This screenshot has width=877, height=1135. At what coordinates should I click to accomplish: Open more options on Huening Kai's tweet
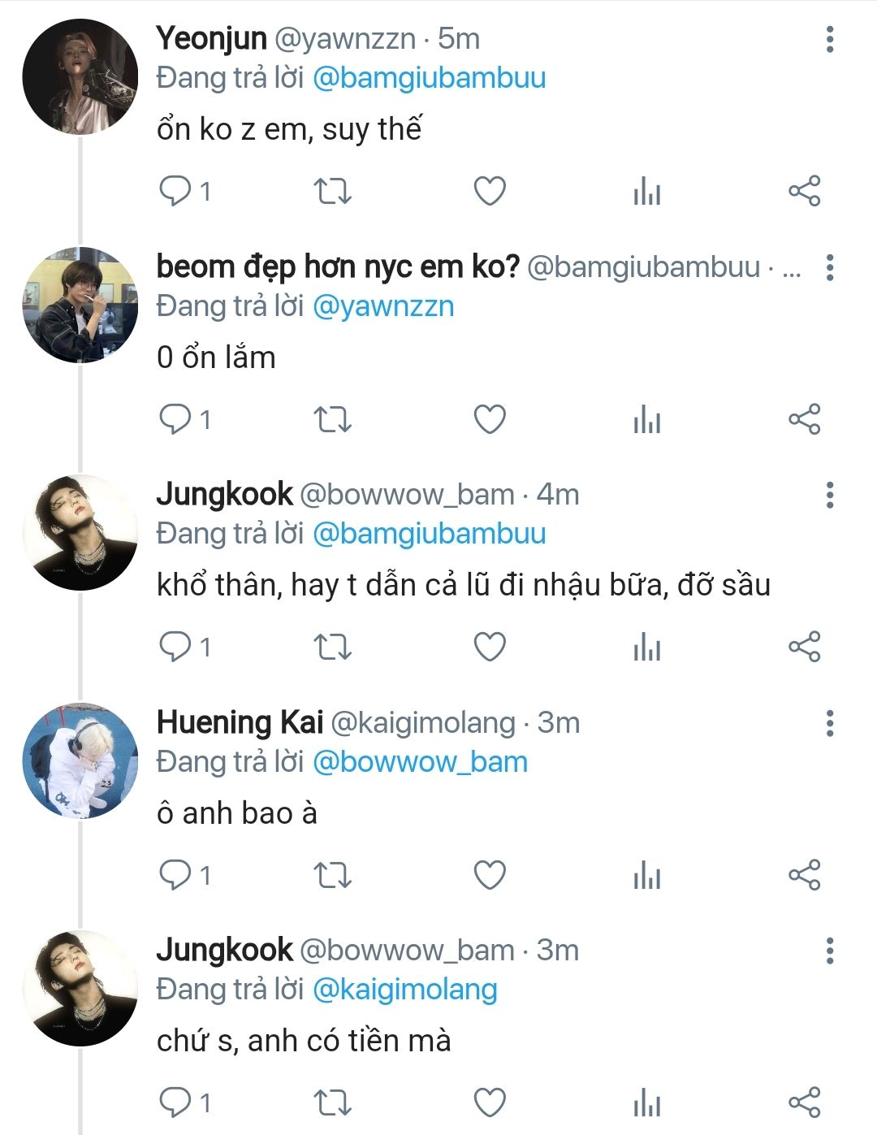pyautogui.click(x=829, y=723)
